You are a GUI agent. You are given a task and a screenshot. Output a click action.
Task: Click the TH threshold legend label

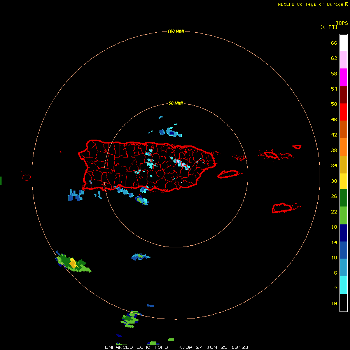point(334,304)
